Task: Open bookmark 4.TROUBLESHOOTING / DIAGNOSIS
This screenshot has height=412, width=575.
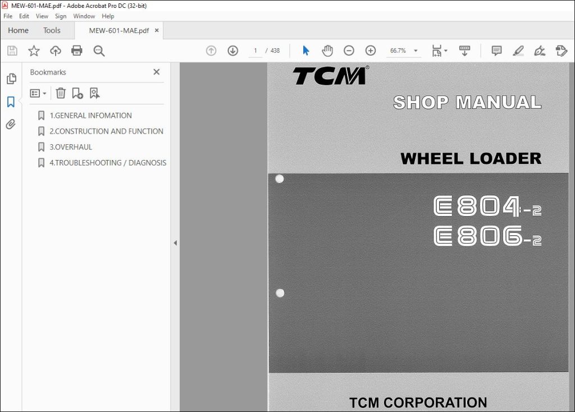Action: pos(108,163)
